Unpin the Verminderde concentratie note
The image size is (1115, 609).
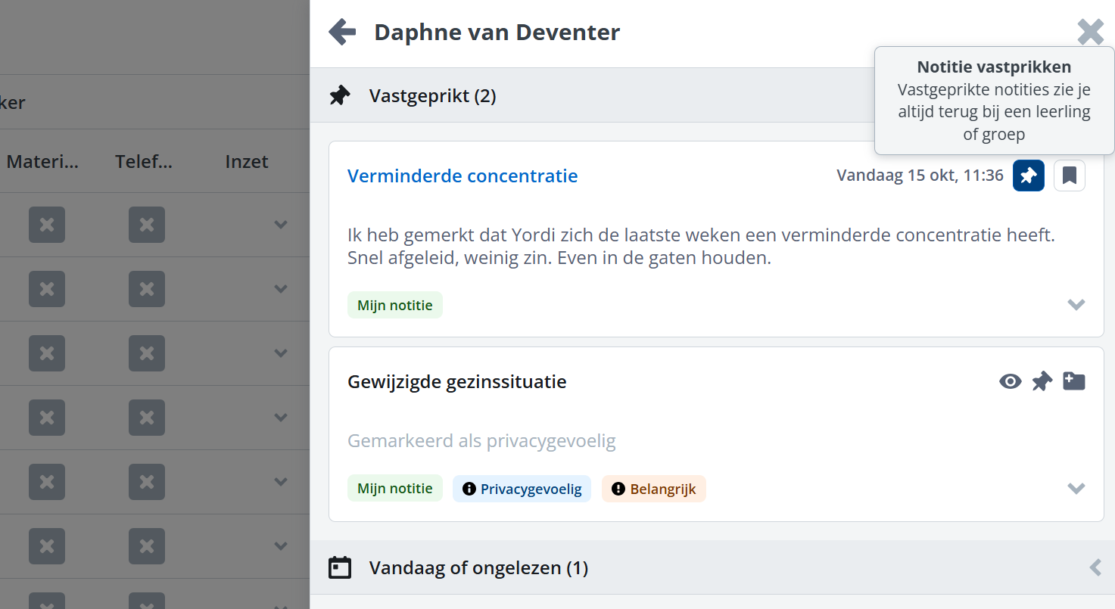click(x=1028, y=176)
